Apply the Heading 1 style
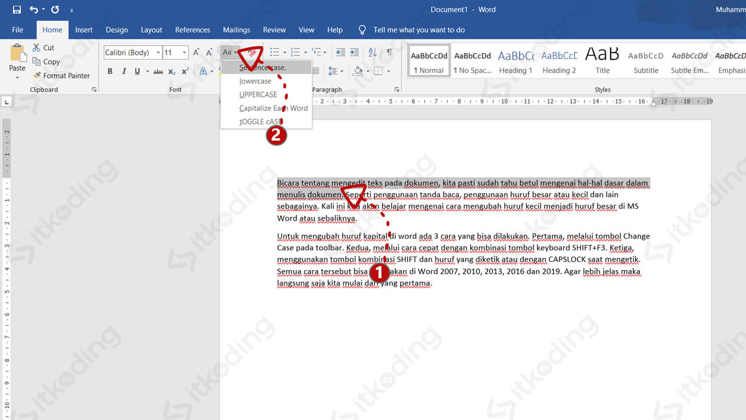Screen dimensions: 746x420 [x=515, y=61]
